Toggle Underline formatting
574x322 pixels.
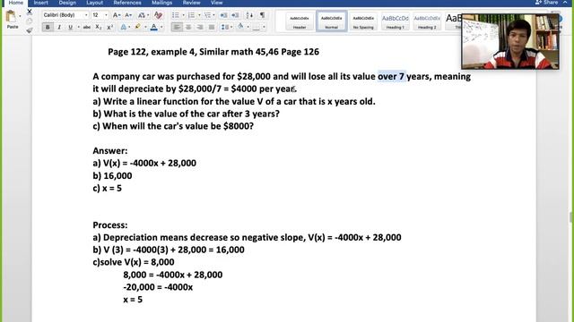click(70, 27)
